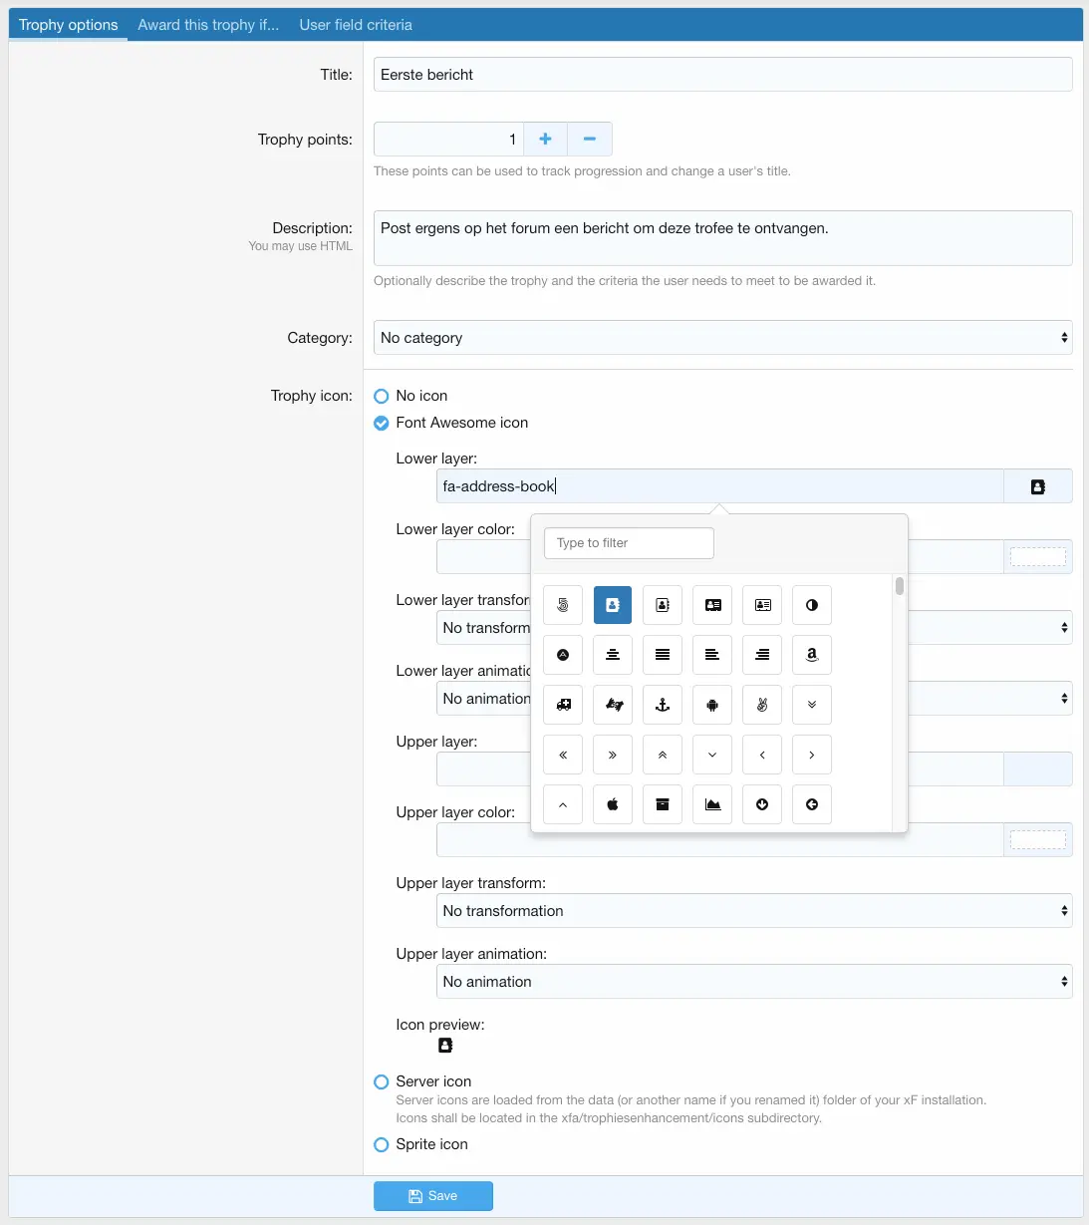Switch to Award this trophy if tab

[x=208, y=25]
